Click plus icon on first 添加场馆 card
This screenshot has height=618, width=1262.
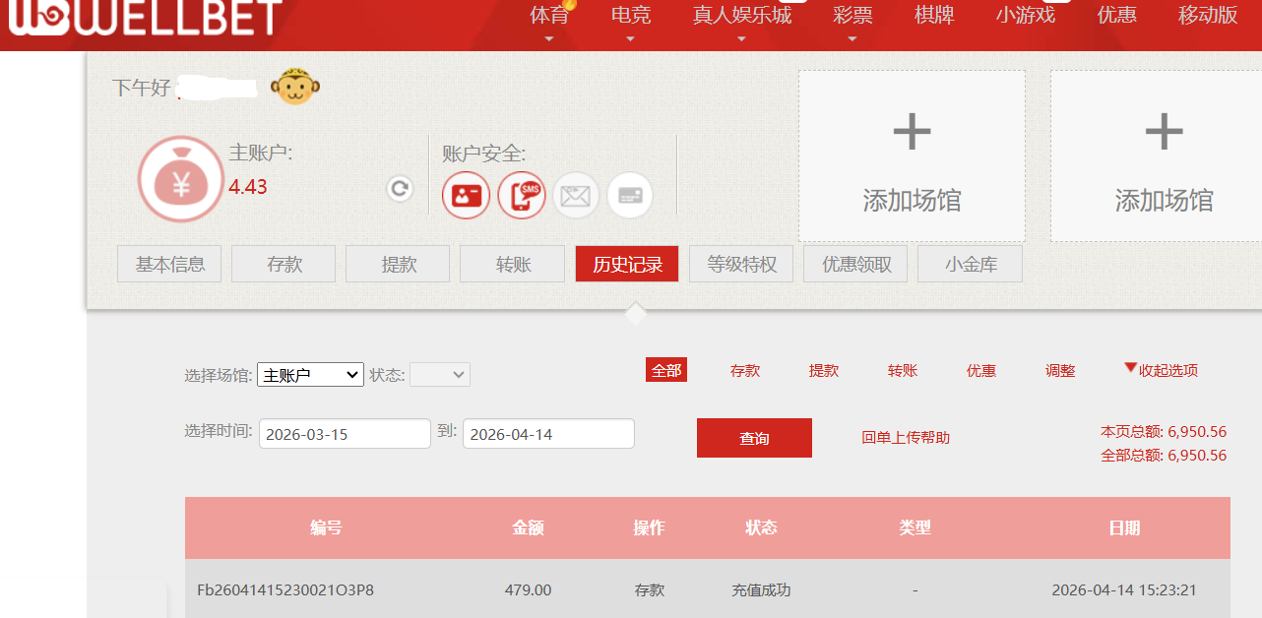[x=912, y=132]
